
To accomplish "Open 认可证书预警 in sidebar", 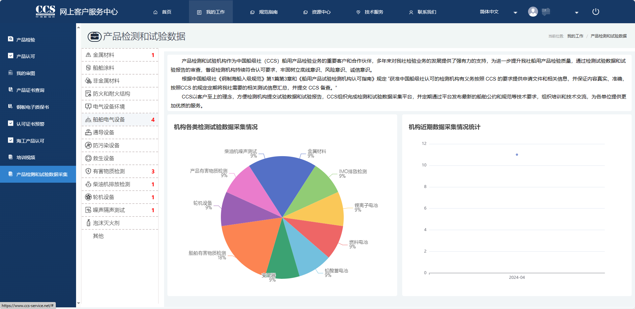I will (x=30, y=124).
